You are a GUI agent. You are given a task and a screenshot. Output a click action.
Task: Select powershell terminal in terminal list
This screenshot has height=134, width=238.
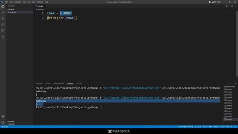(229, 87)
